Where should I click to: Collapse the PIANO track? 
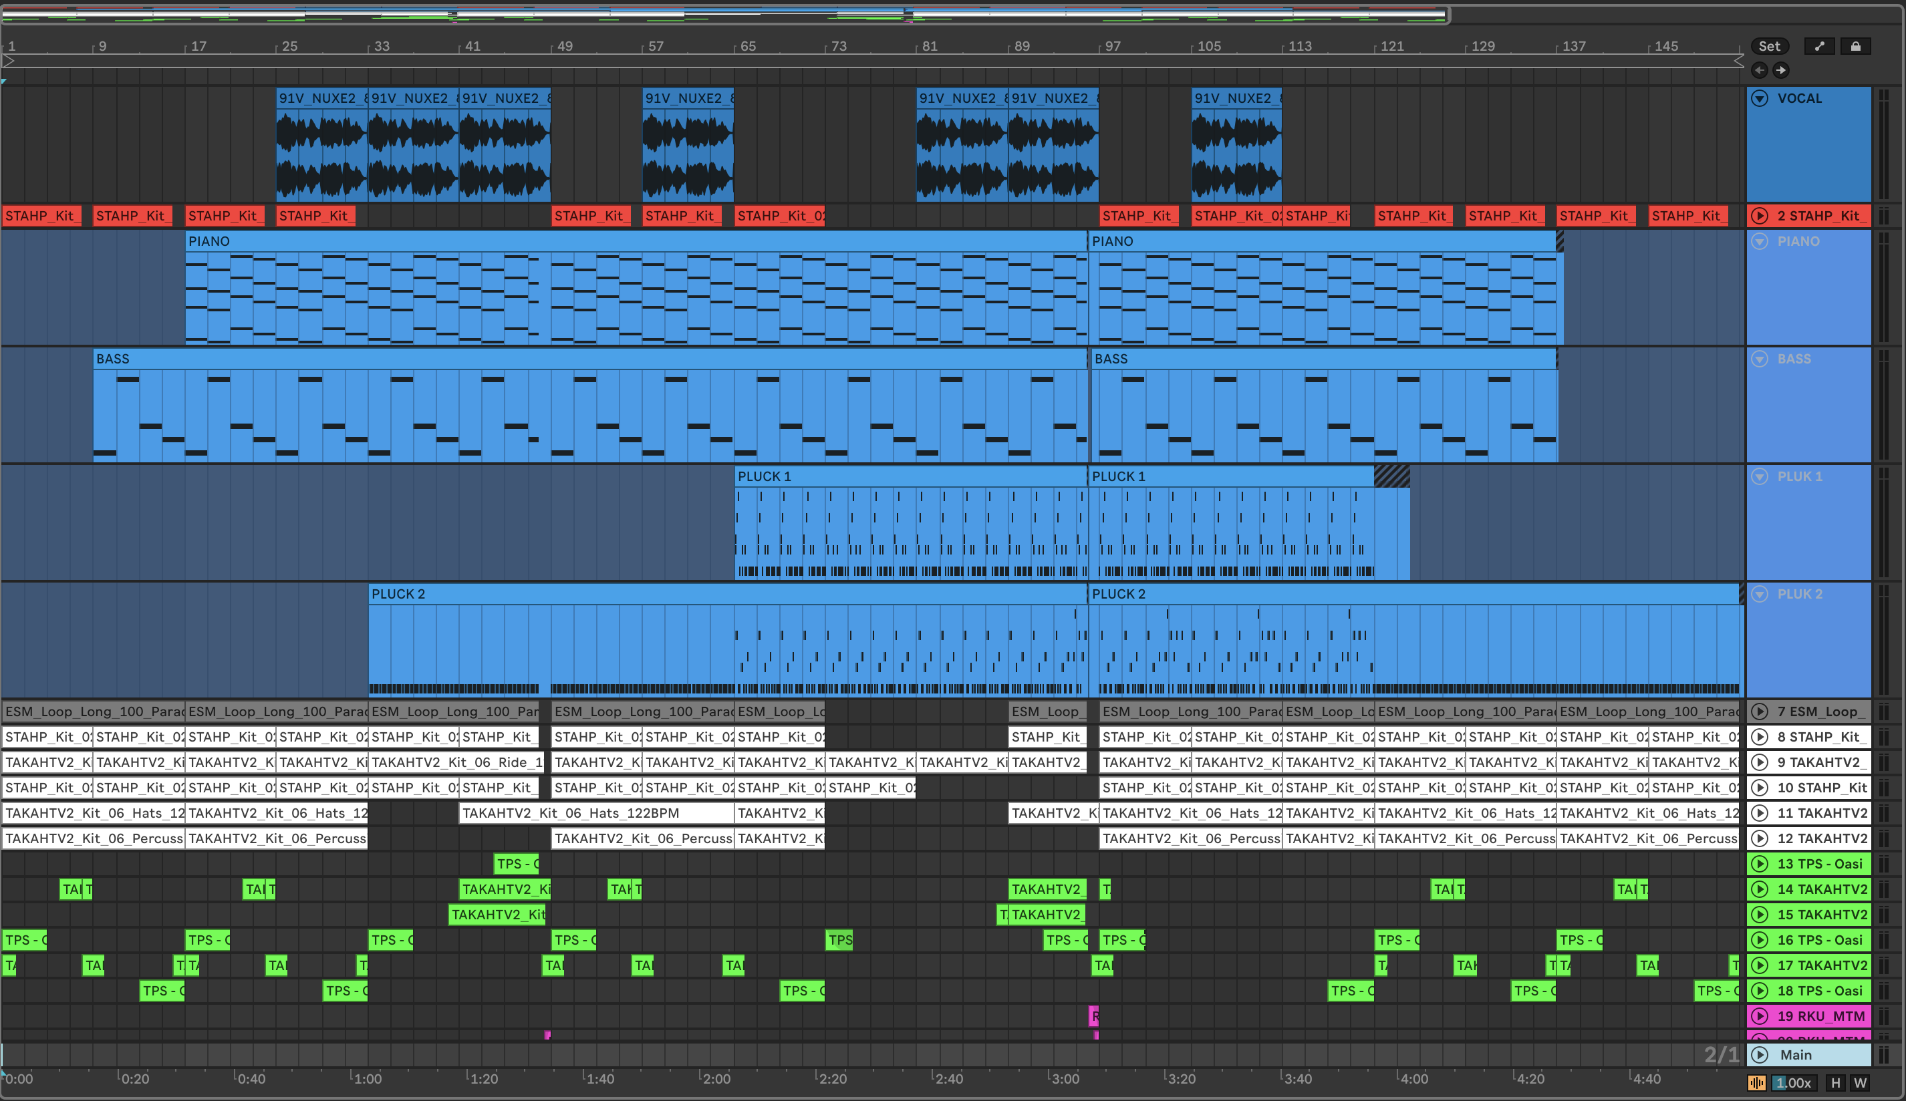(x=1760, y=241)
